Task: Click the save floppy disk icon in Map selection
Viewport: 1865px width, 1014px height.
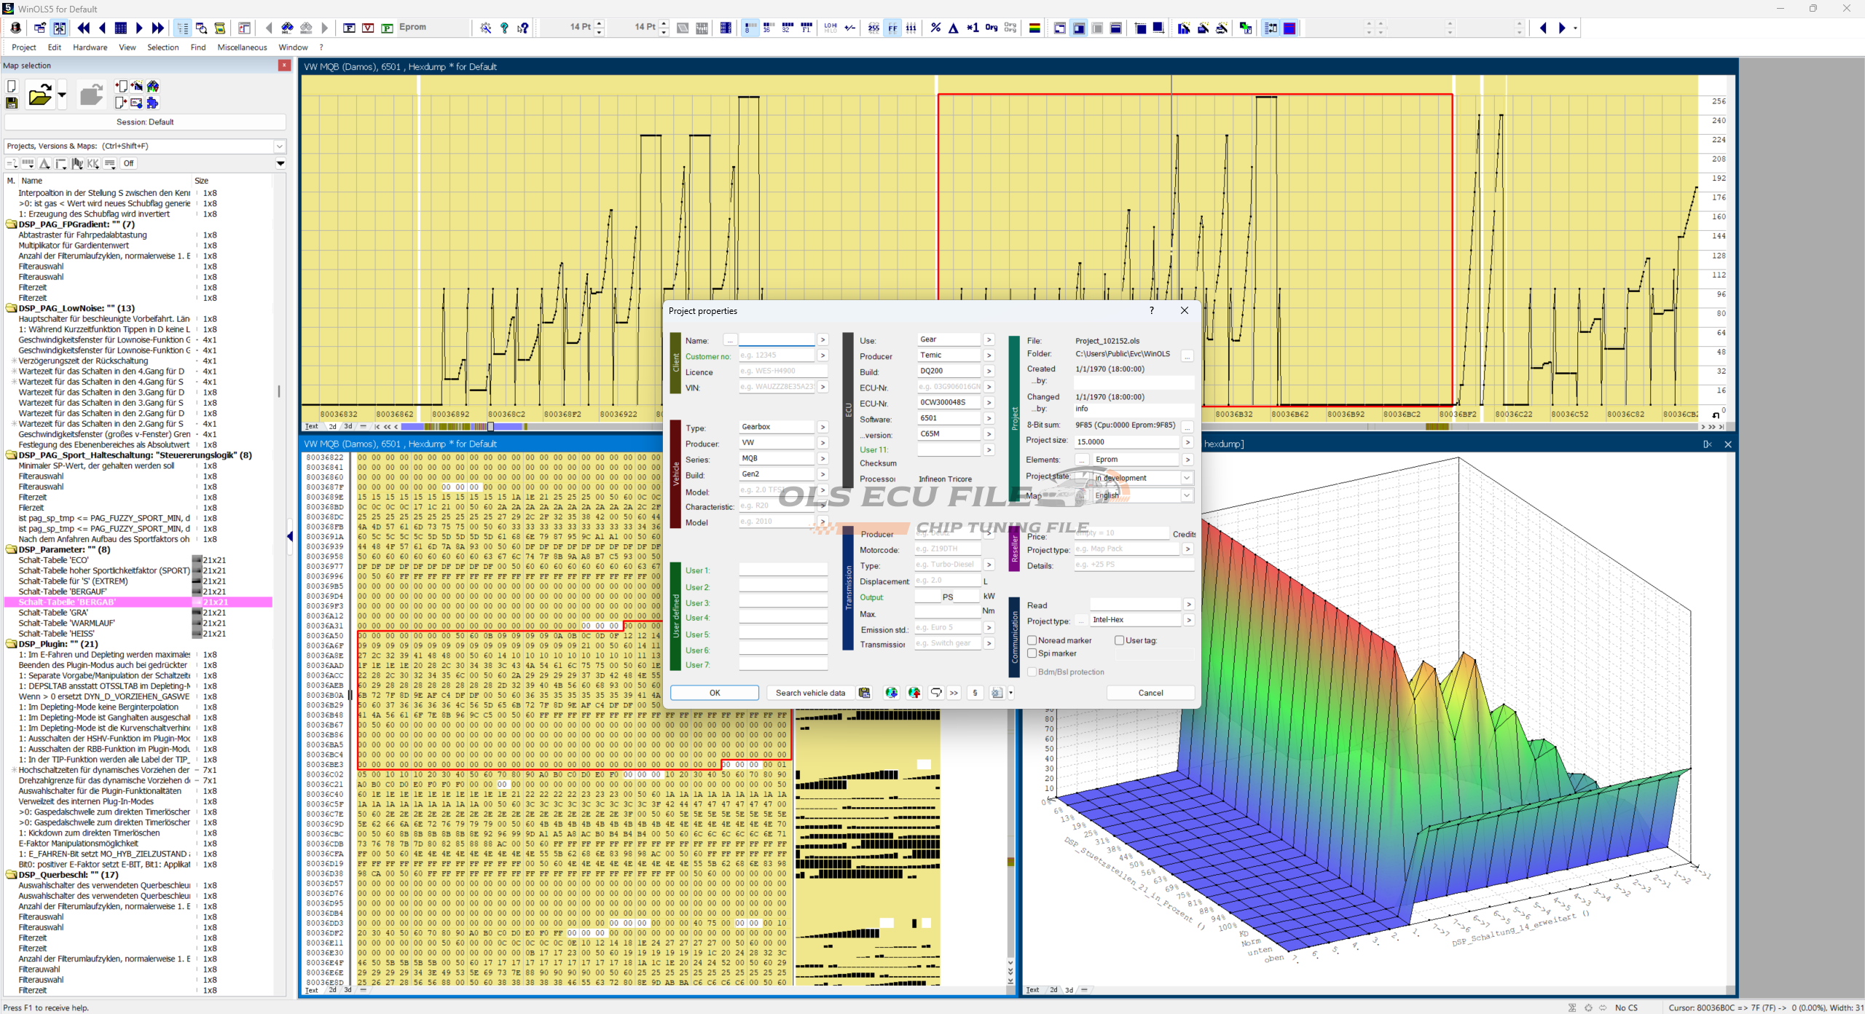Action: click(12, 103)
